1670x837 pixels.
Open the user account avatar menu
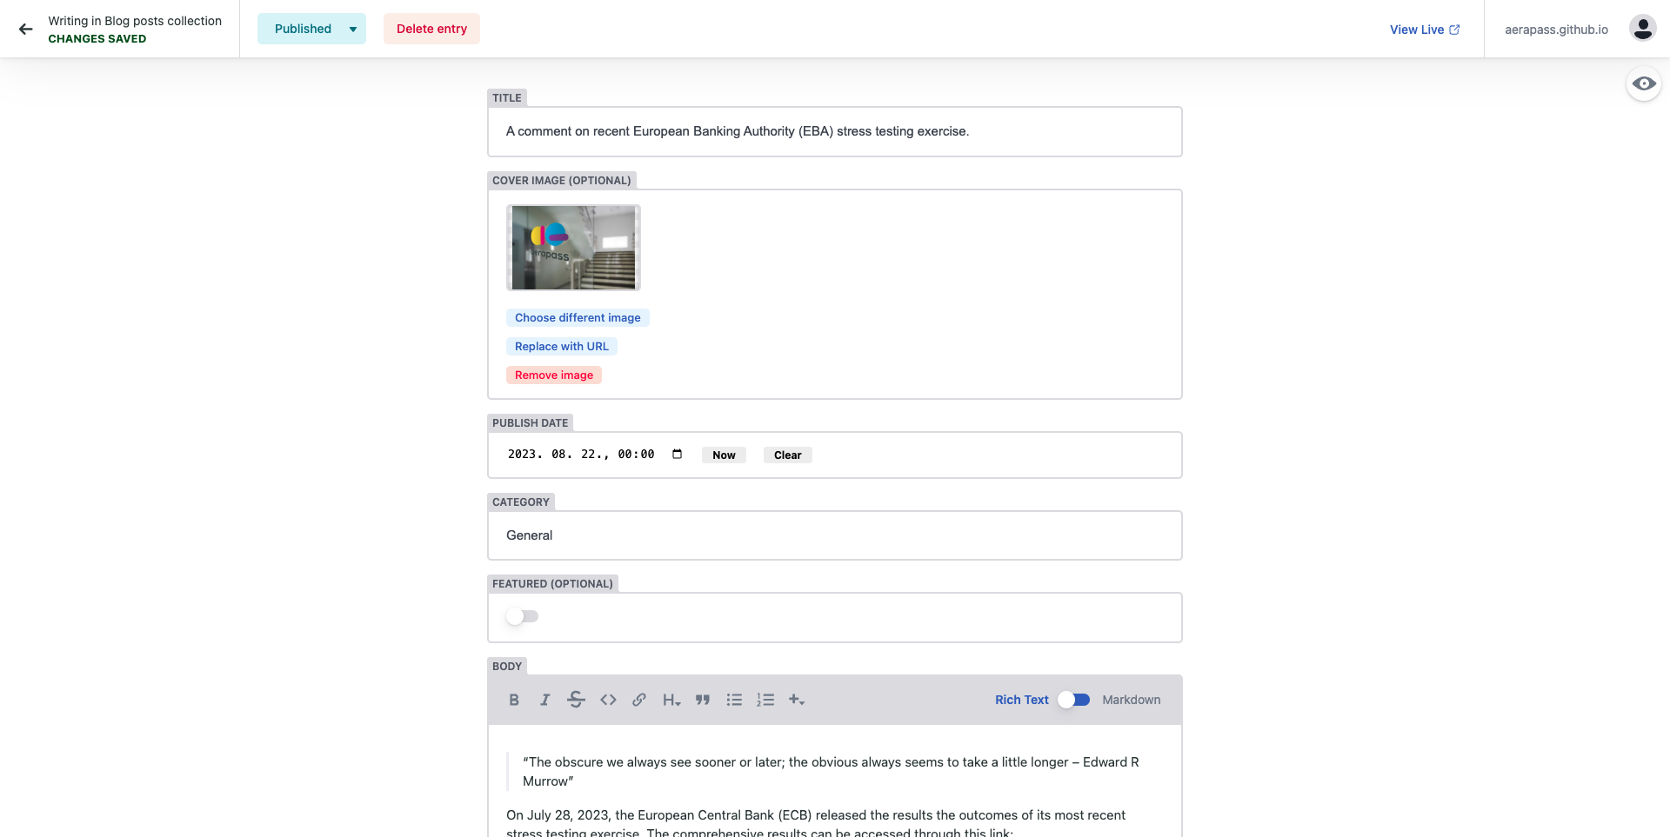(1642, 29)
